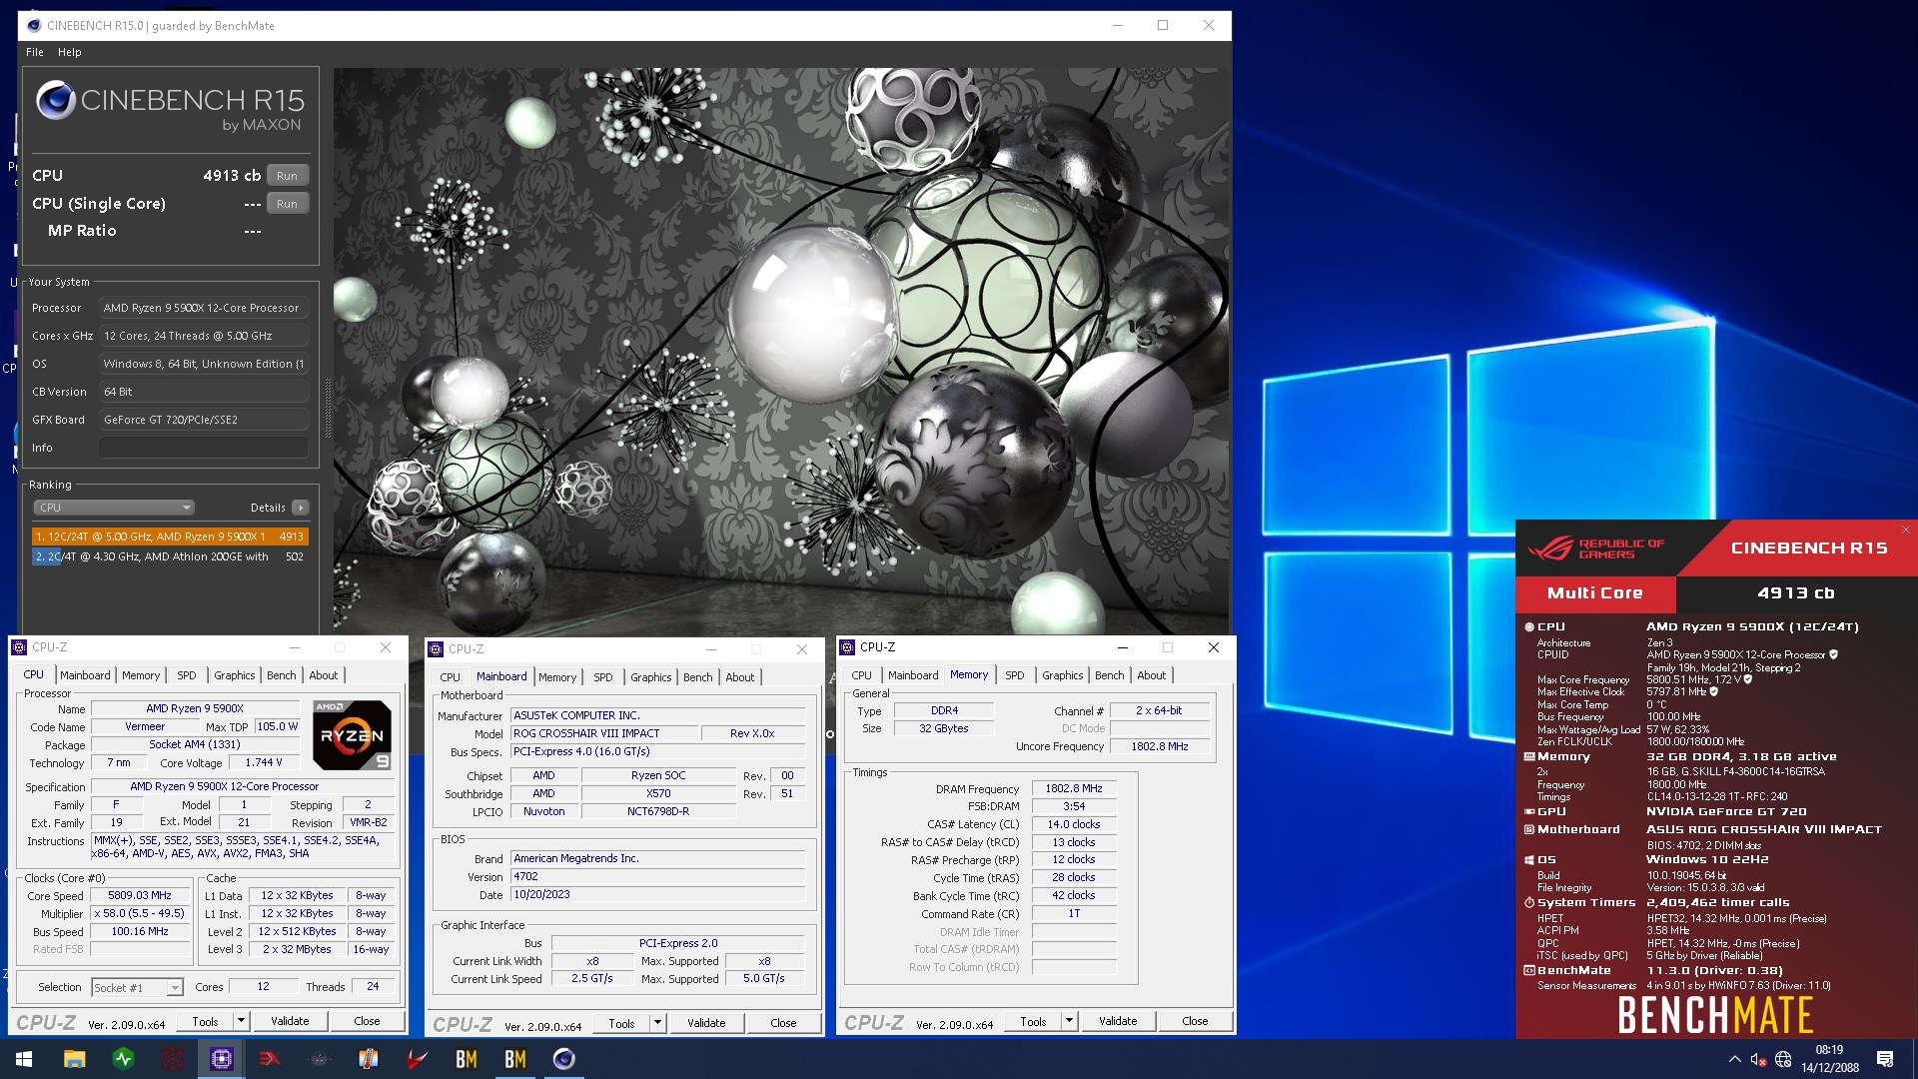Click Close button in left CPU-Z window
The image size is (1918, 1079).
coord(367,1021)
